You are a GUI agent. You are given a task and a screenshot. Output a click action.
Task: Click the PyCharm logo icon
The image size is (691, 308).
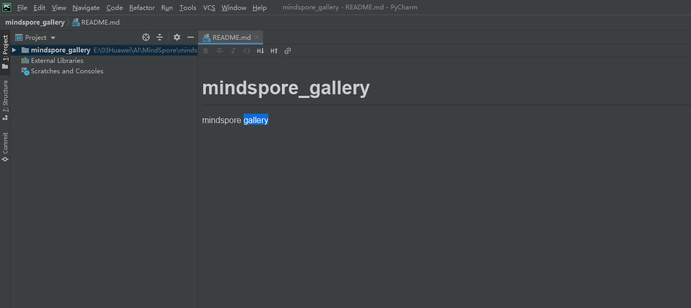tap(7, 7)
